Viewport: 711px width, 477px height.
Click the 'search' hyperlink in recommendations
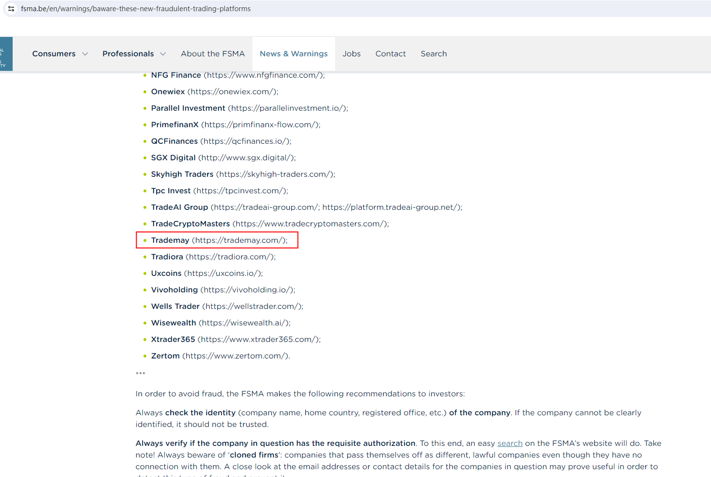(x=510, y=443)
